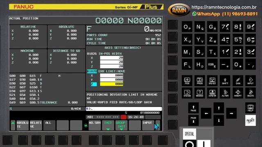The width and height of the screenshot is (262, 147).
Task: Click the number 0 key
Action: click(x=238, y=65)
